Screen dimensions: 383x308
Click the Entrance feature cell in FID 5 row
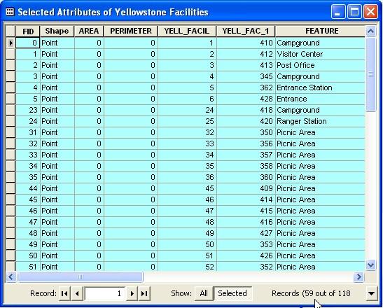pyautogui.click(x=320, y=99)
